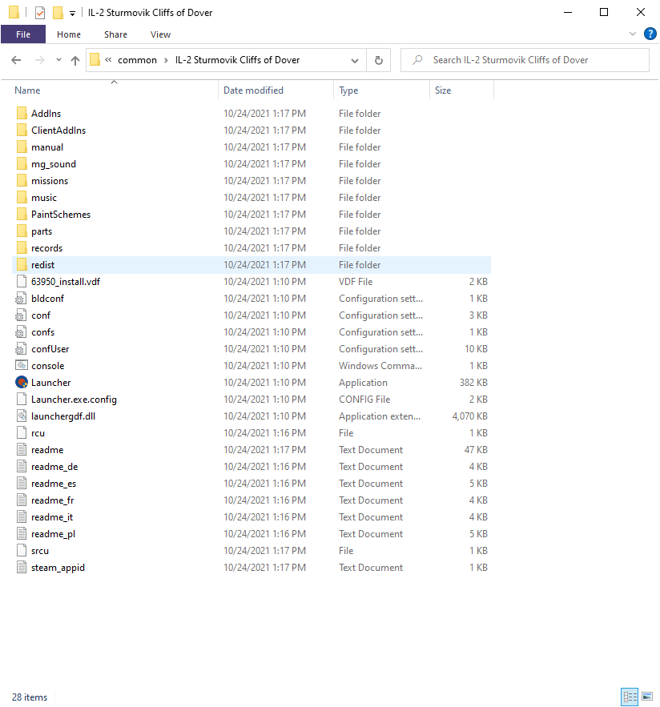Go forward with the Forward arrow
This screenshot has height=707, width=660.
coord(40,60)
